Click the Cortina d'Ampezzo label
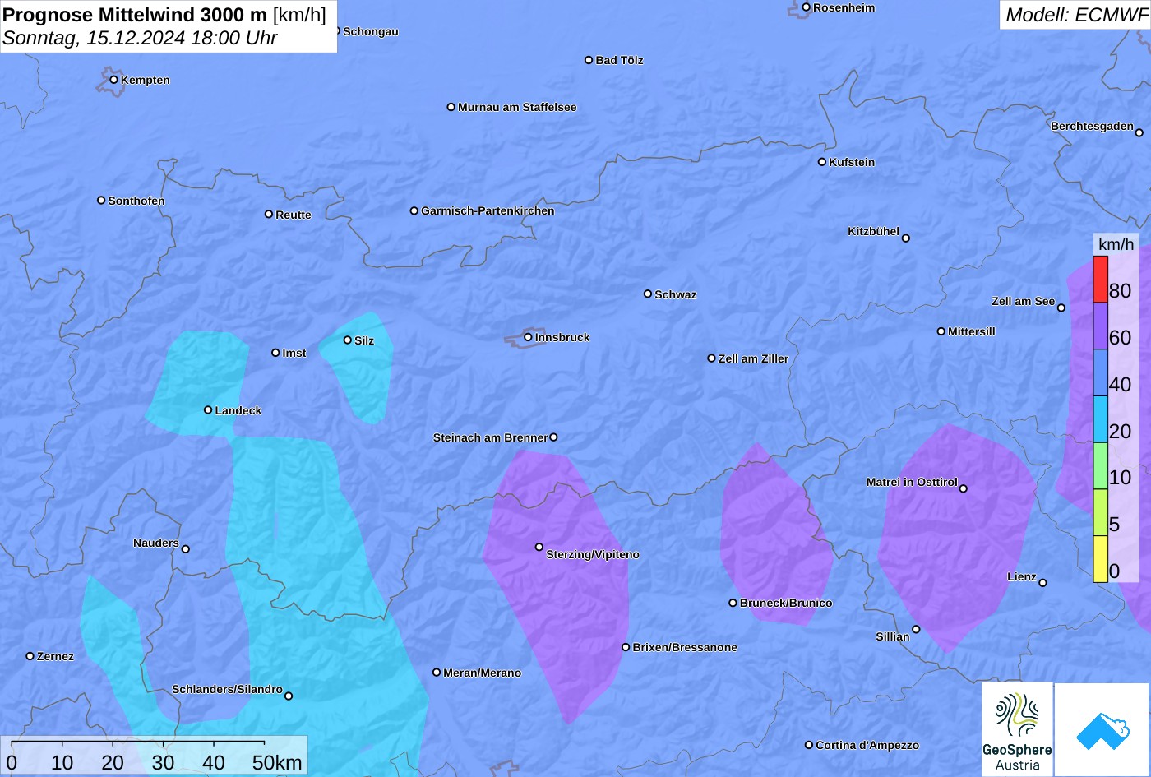 (867, 745)
